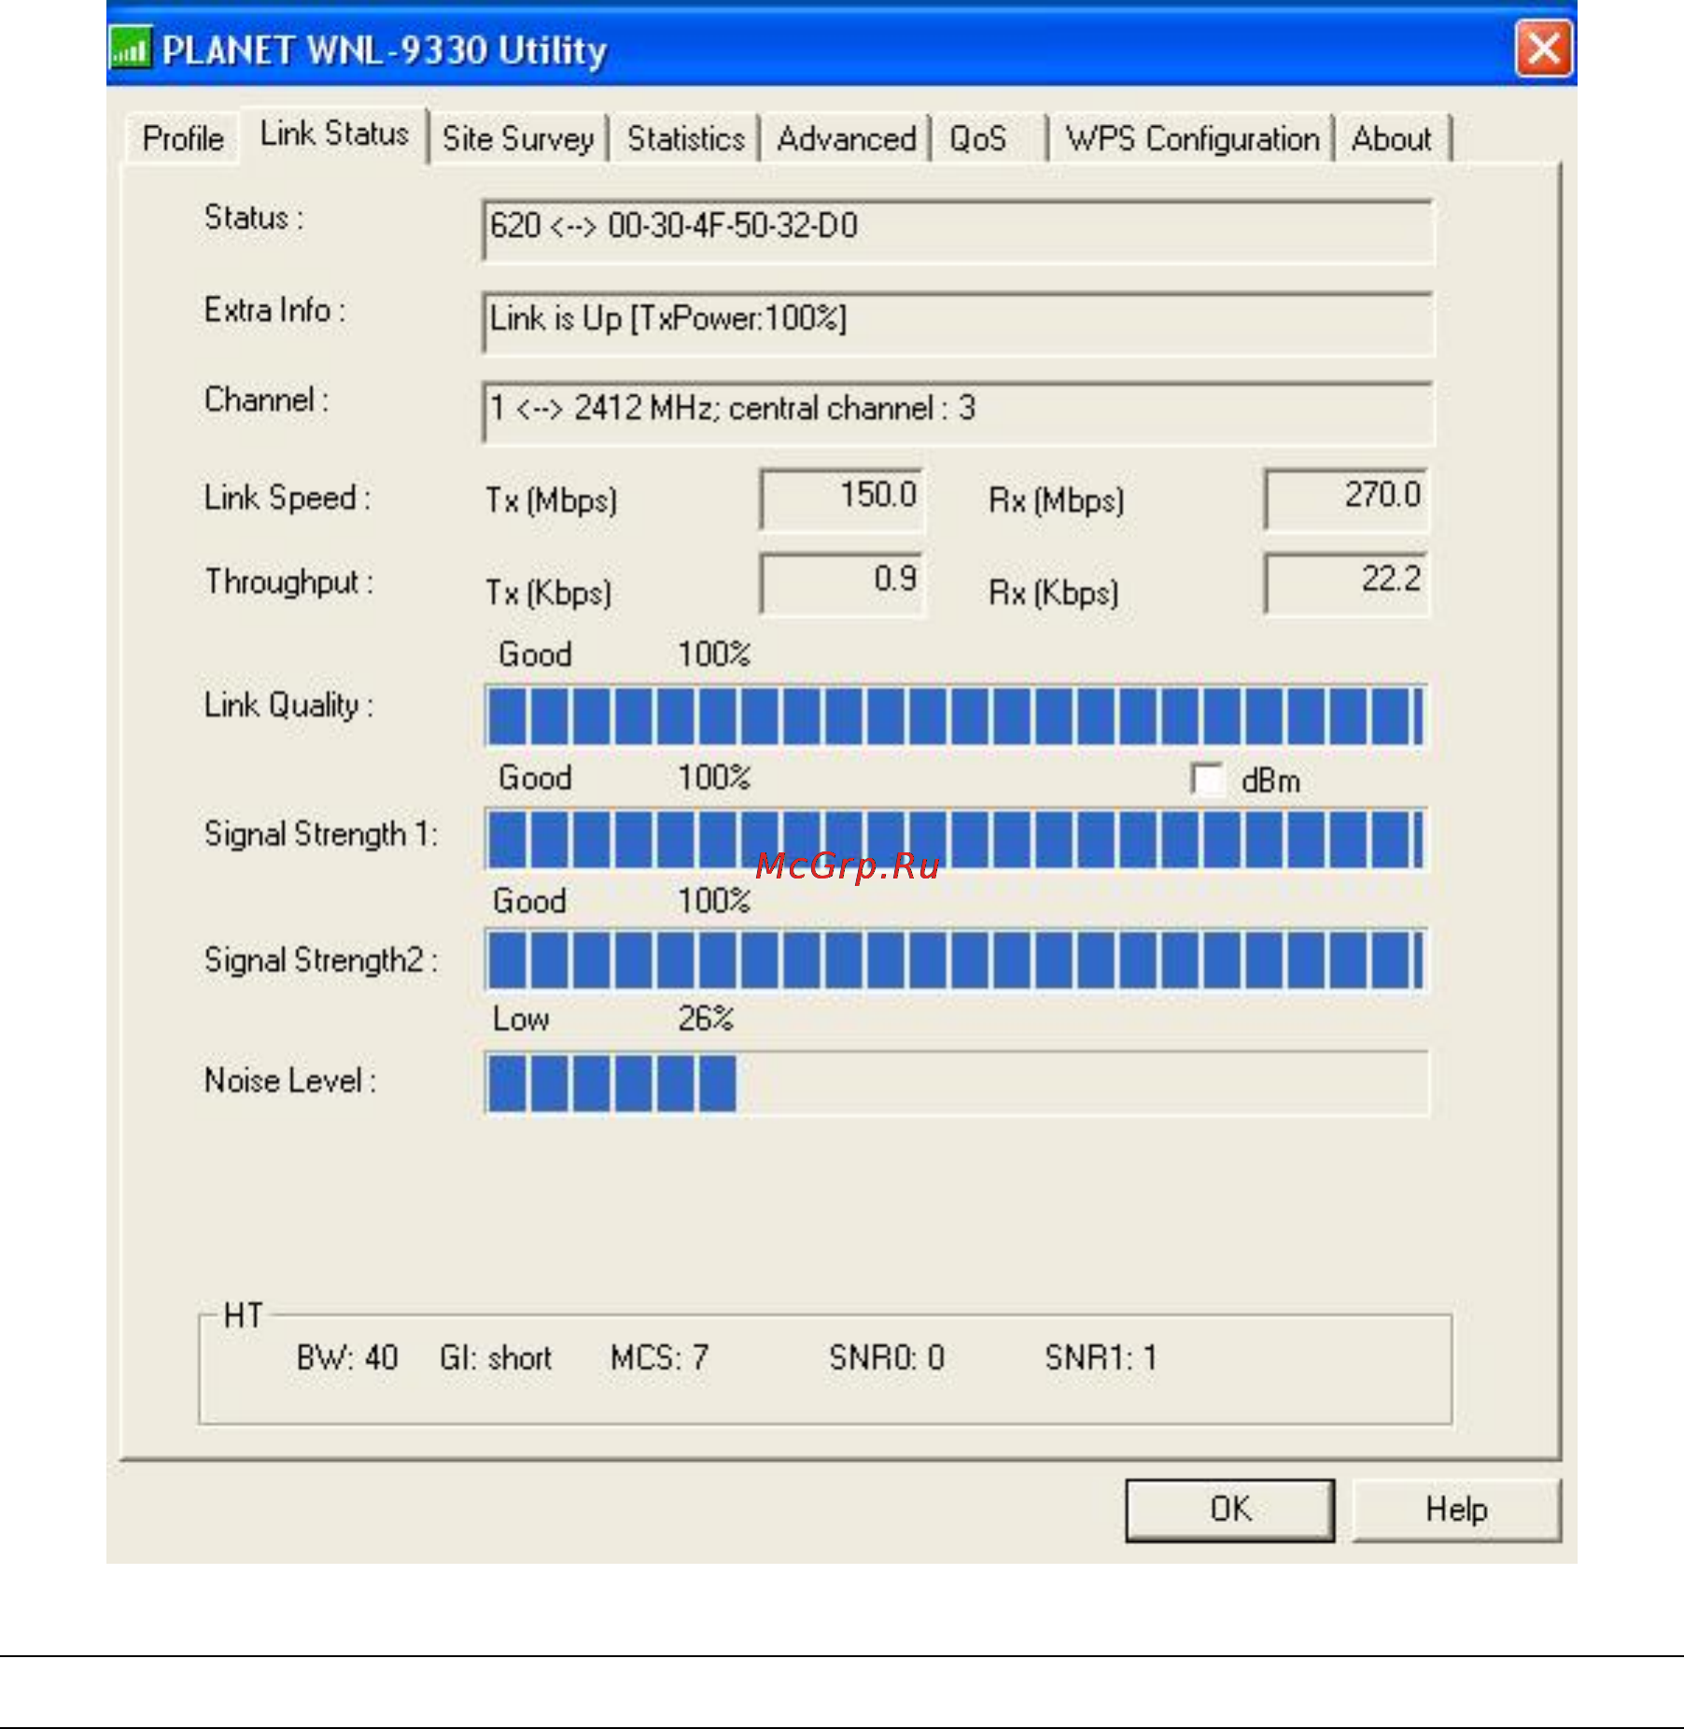Click the "Tx (Mbps)" label
This screenshot has width=1684, height=1729.
tap(552, 501)
